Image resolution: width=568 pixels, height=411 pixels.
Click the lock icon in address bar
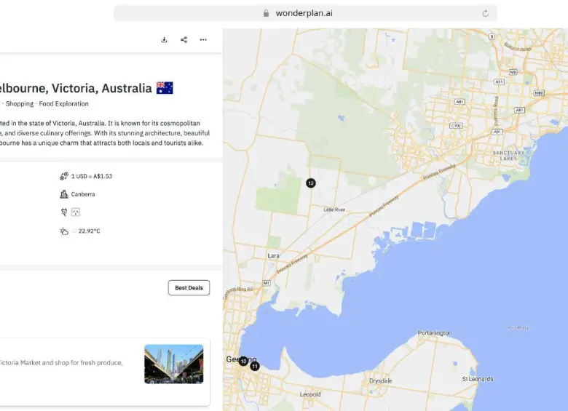266,13
